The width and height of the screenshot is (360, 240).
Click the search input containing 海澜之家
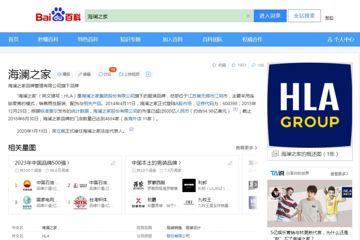169,16
